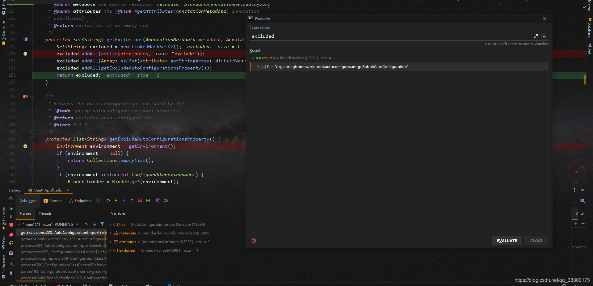Step Into yellow down arrow

coord(116,200)
